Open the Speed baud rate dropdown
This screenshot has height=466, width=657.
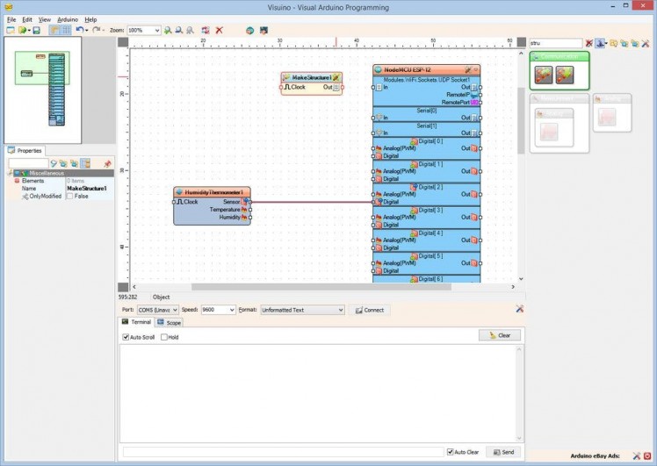pyautogui.click(x=231, y=310)
